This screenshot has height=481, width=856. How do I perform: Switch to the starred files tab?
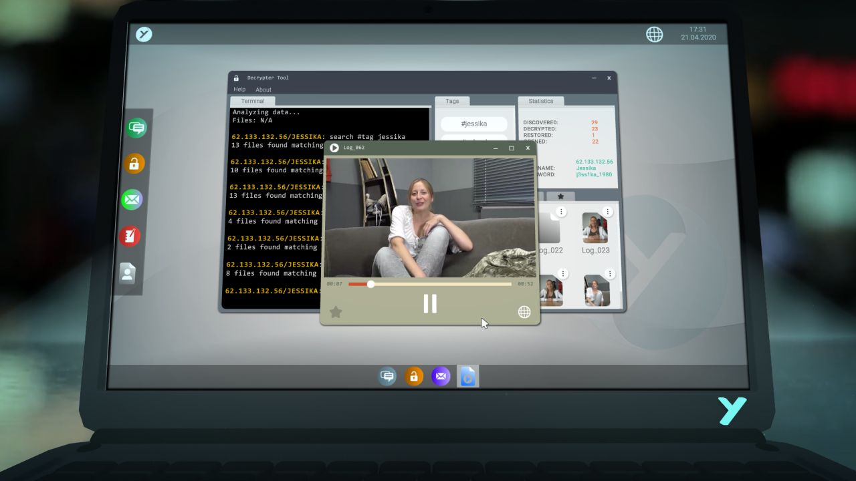(560, 196)
